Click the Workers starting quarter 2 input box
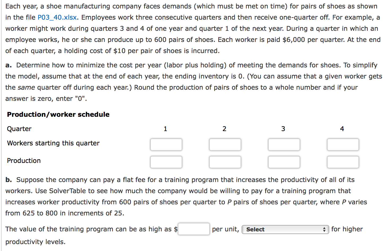This screenshot has height=251, width=385. (x=225, y=145)
